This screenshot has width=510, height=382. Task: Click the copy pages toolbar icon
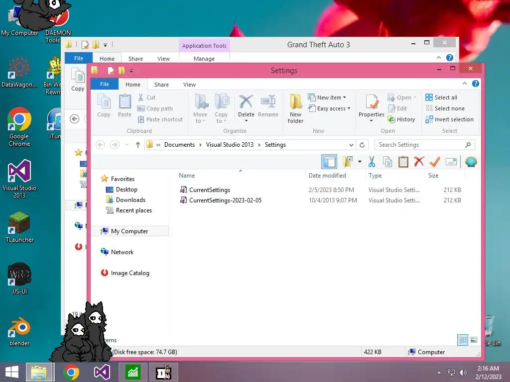coord(387,162)
